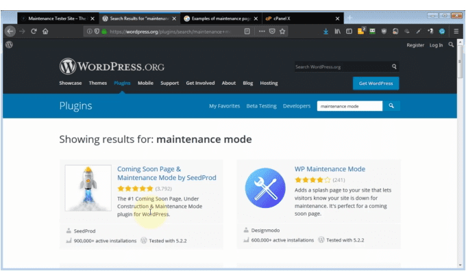
Task: Toggle the browser sidebar icon
Action: [349, 31]
